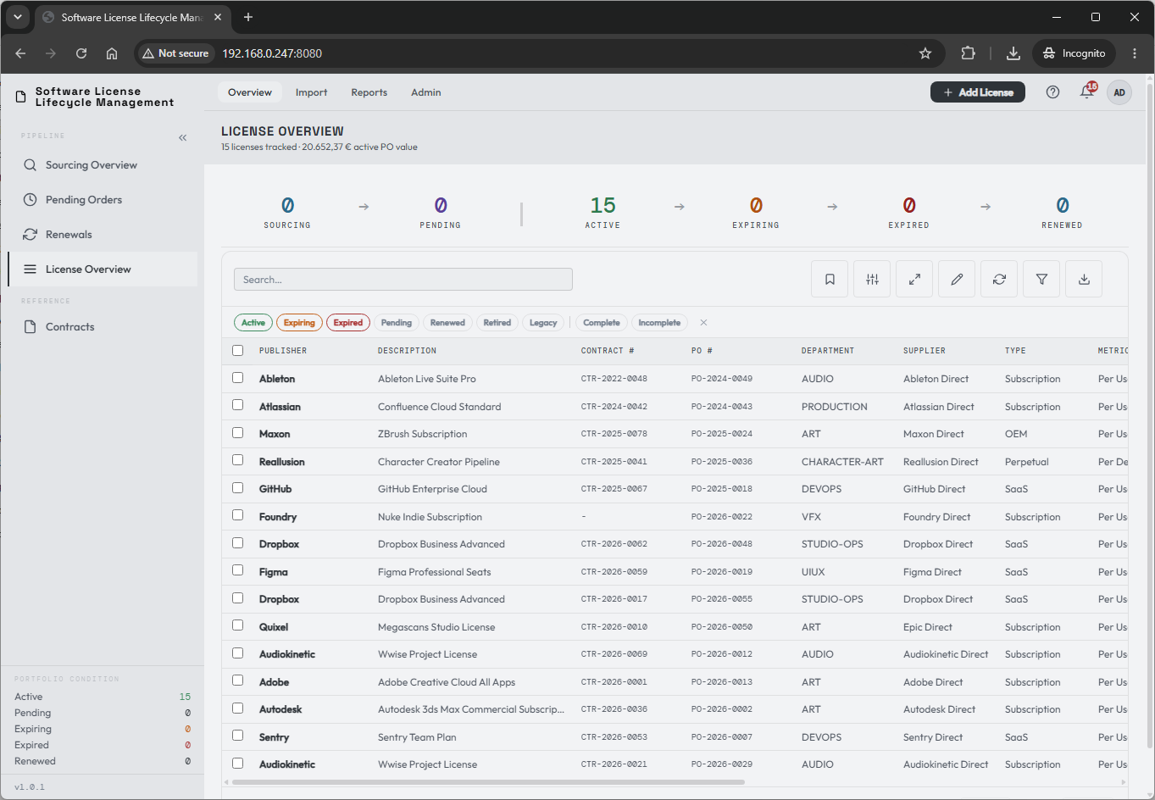Viewport: 1155px width, 800px height.
Task: Open the browser extensions icon
Action: (968, 53)
